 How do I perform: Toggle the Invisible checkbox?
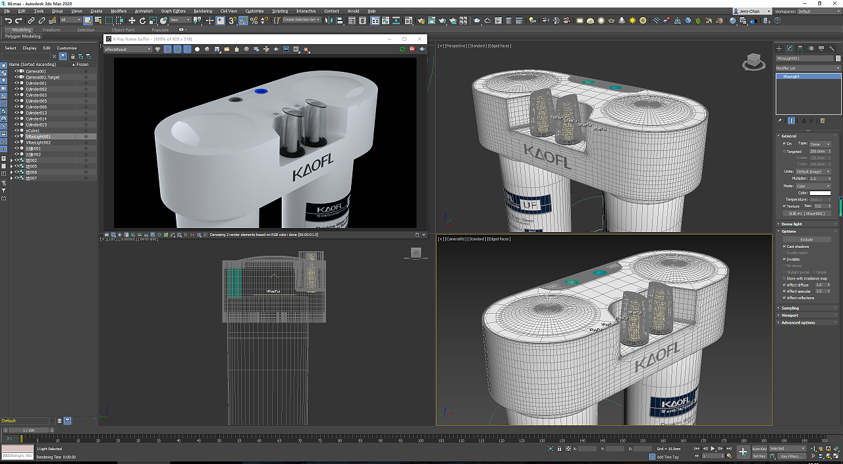point(784,260)
